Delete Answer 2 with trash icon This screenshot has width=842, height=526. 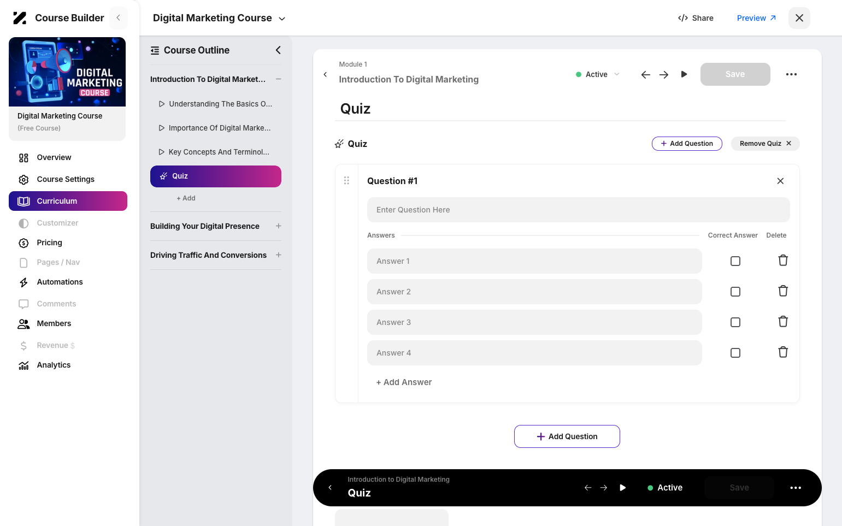tap(783, 291)
